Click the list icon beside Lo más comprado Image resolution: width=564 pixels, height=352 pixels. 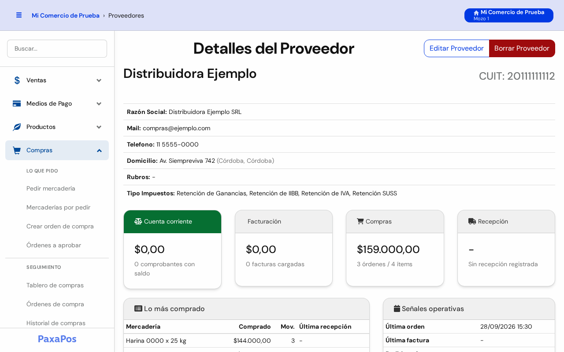pos(138,308)
